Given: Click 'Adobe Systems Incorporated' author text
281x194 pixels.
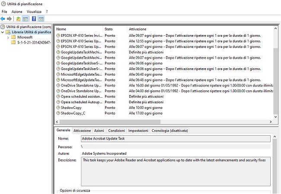Looking at the screenshot, I should click(104, 153).
